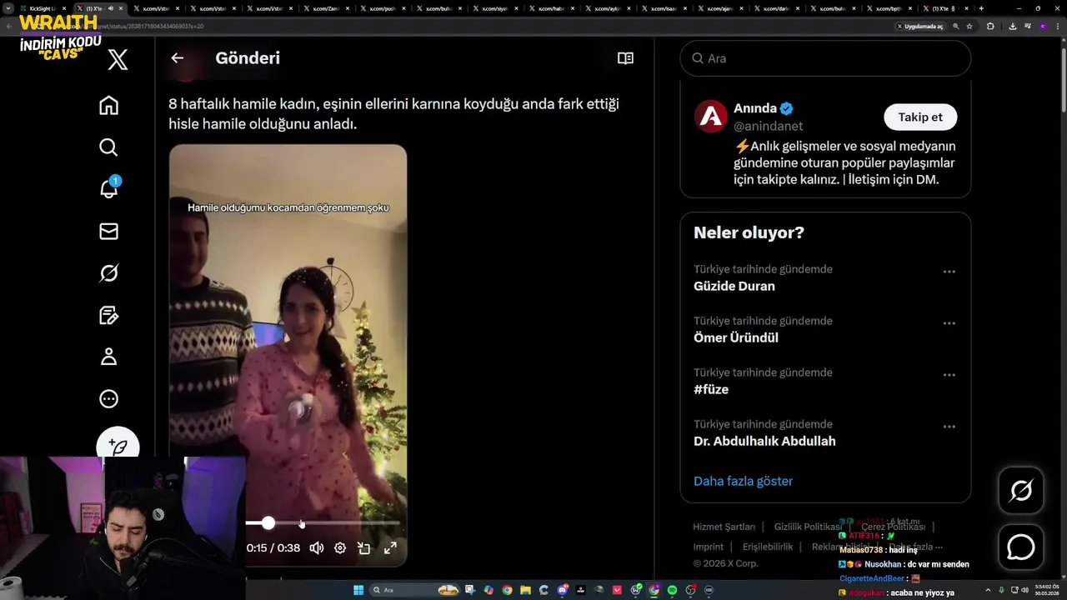This screenshot has width=1067, height=600.
Task: Bookmark page with the star icon
Action: (969, 26)
